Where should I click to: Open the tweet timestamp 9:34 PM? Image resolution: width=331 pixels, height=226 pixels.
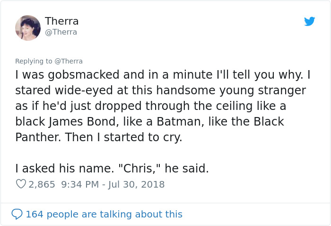79,184
